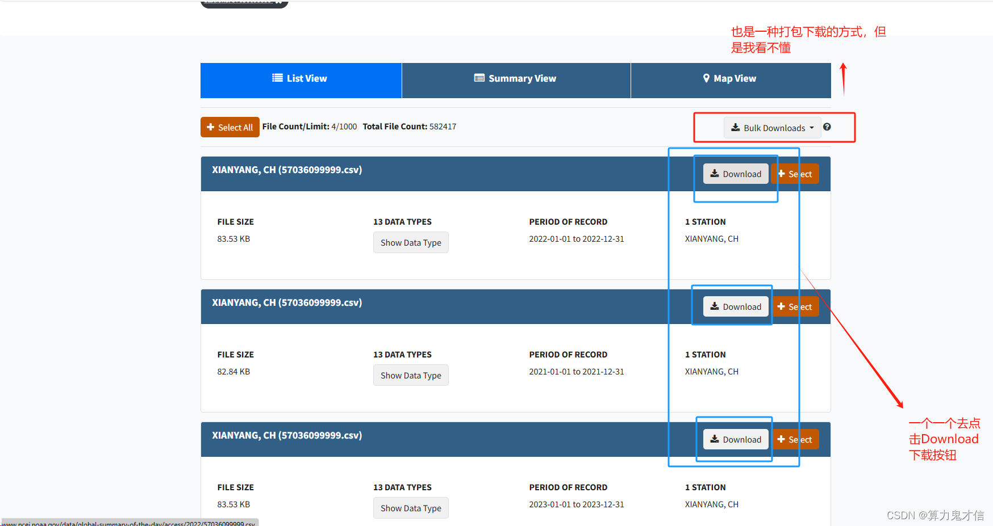993x526 pixels.
Task: Download the 2021 XIANYANG csv file
Action: [x=736, y=306]
